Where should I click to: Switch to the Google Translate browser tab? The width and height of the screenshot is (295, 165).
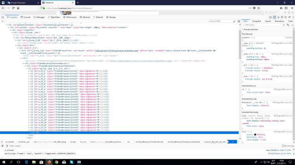click(22, 3)
